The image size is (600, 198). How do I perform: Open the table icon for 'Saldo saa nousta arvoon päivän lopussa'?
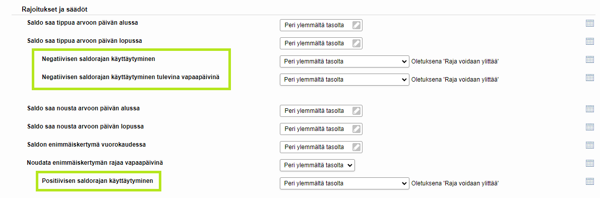pos(590,126)
